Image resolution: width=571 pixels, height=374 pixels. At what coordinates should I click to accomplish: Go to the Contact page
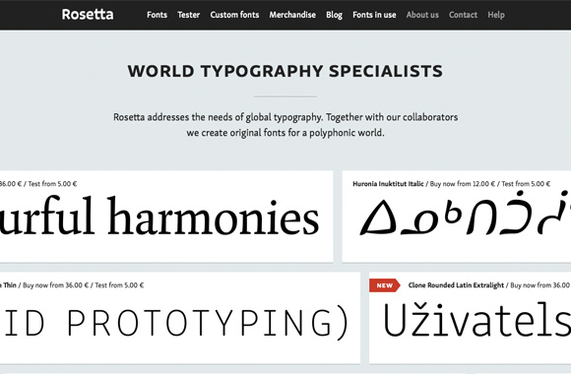coord(463,15)
